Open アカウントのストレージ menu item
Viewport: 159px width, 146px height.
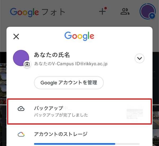click(x=79, y=134)
